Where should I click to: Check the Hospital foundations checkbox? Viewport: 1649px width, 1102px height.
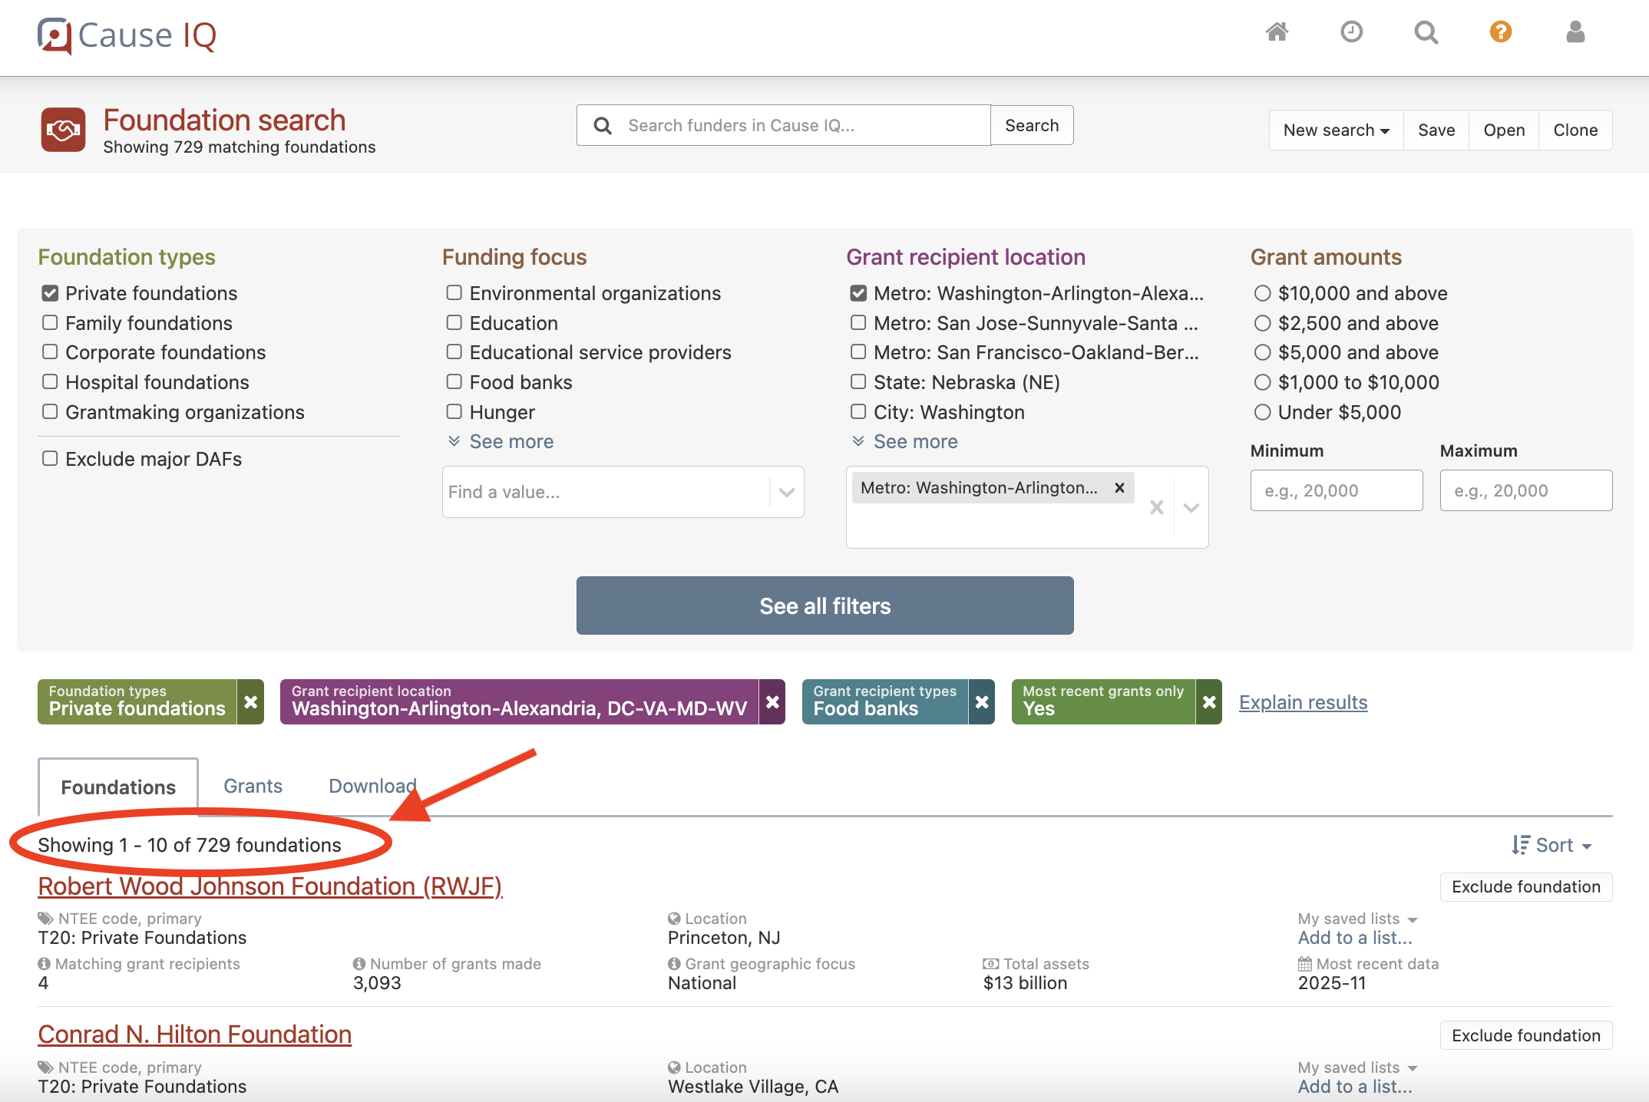[50, 382]
